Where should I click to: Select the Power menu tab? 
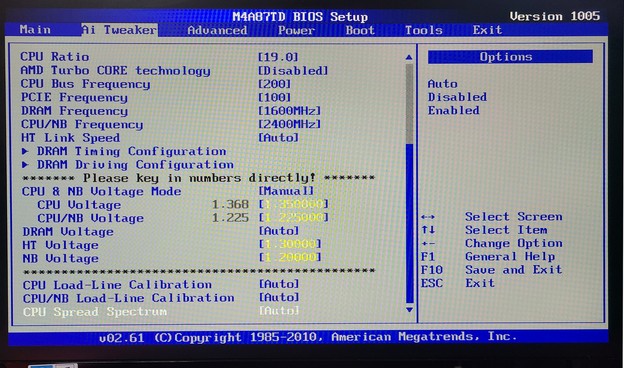tap(296, 30)
